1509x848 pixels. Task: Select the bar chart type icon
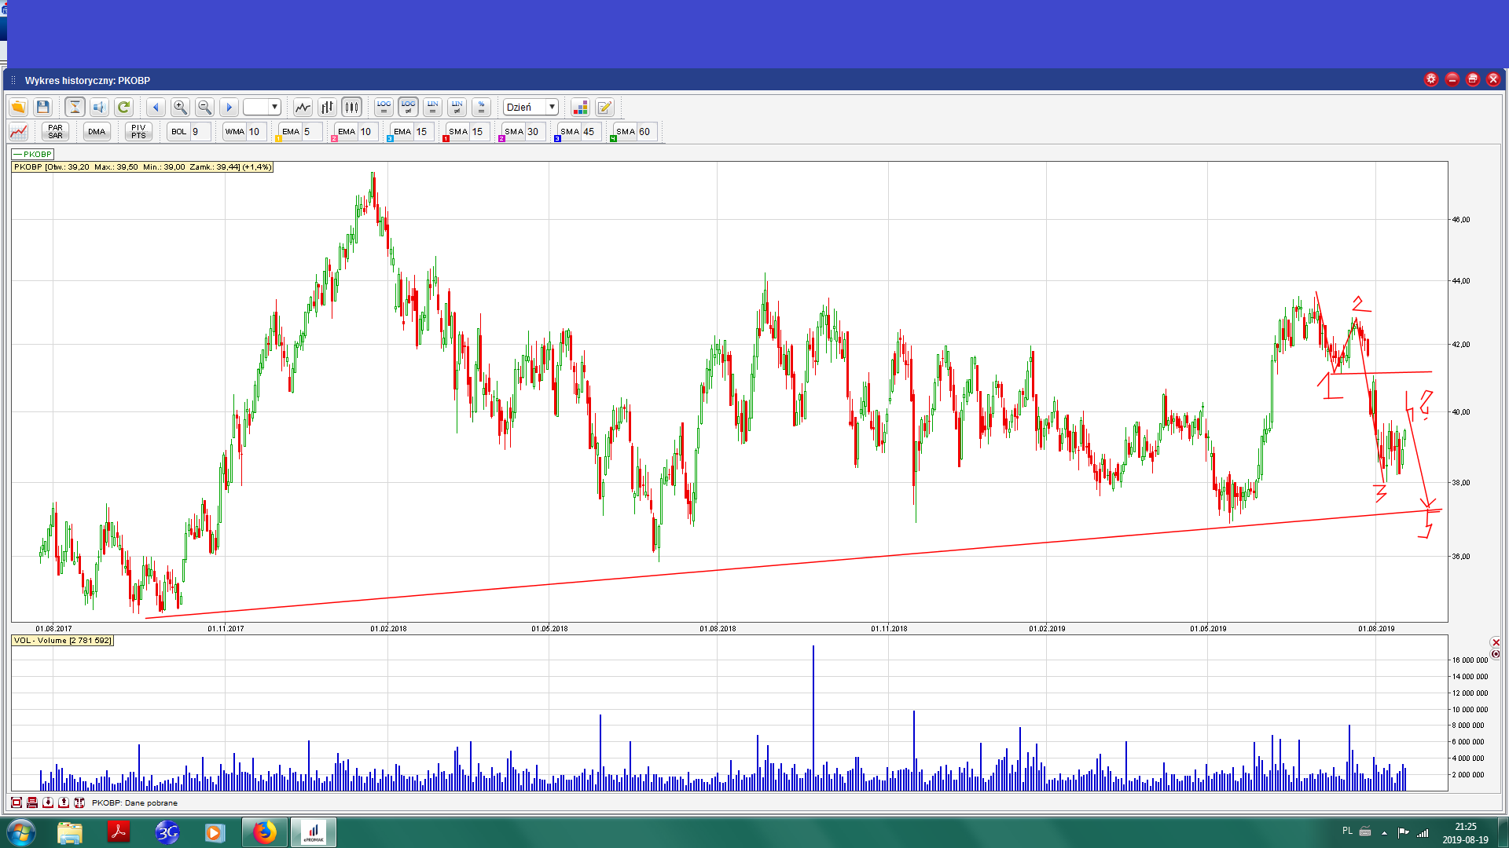click(327, 107)
